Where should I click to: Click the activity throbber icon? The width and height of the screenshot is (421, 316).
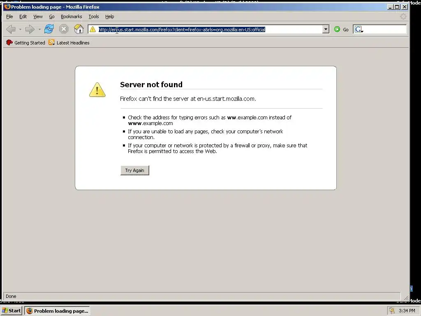403,16
